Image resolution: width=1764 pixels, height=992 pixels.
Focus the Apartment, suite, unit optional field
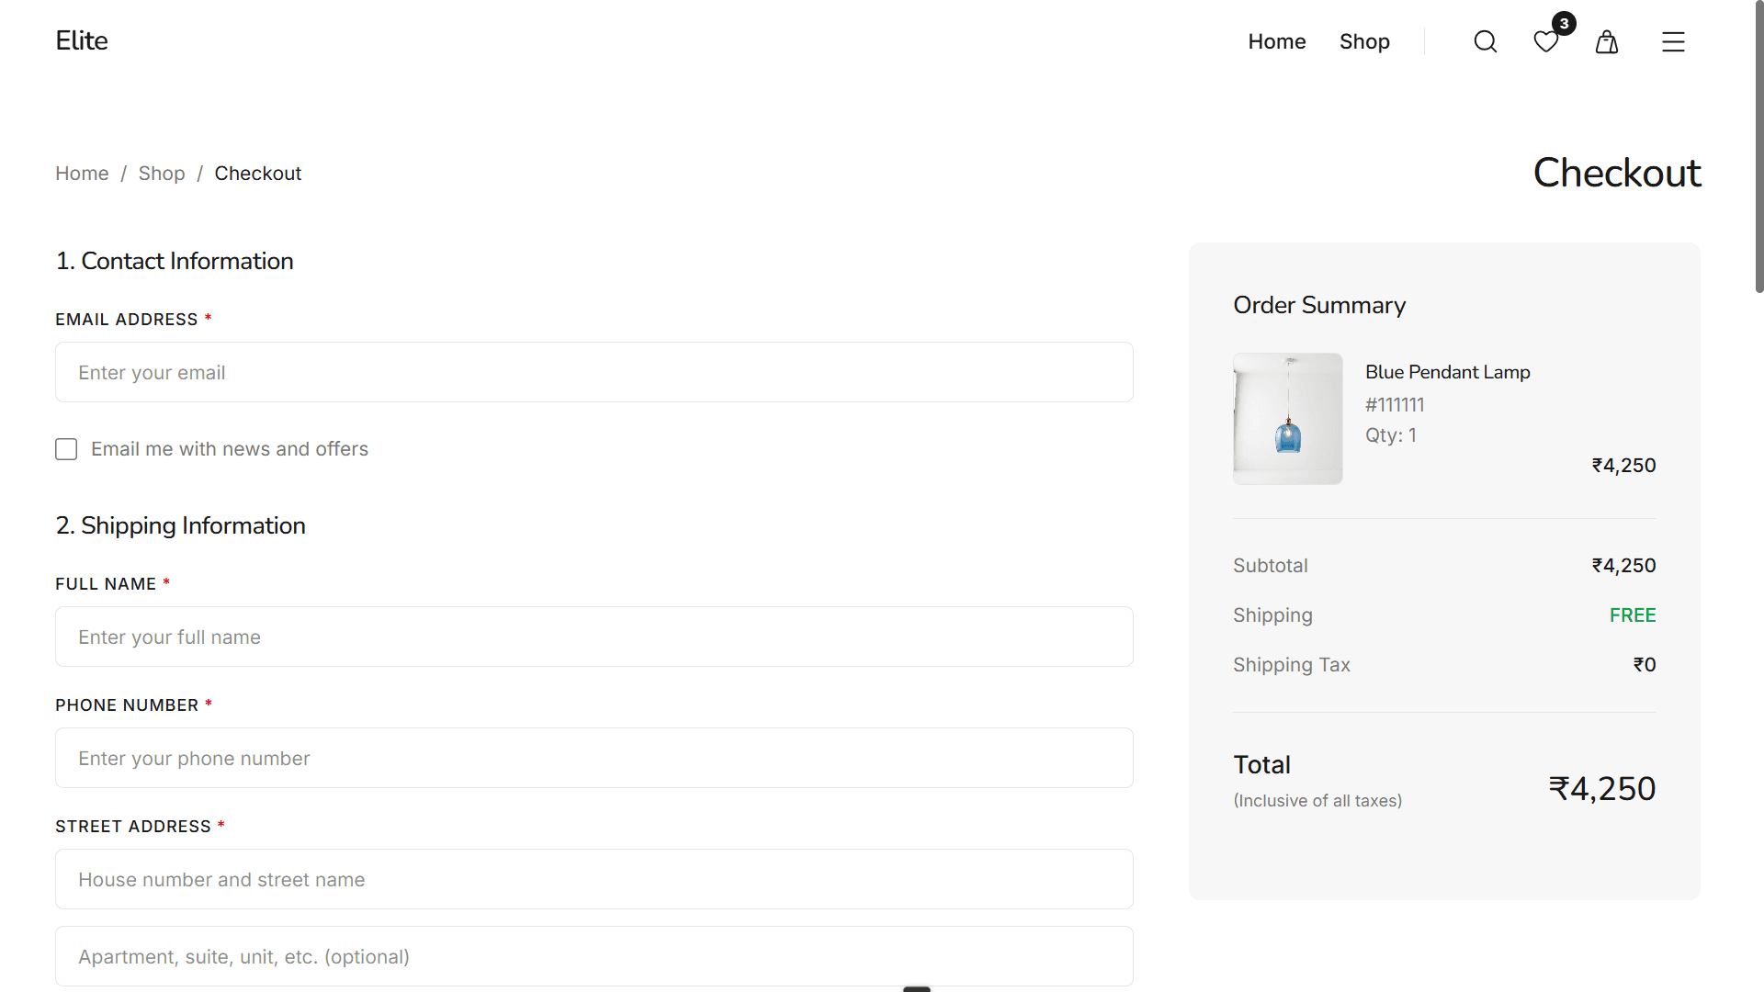(594, 956)
